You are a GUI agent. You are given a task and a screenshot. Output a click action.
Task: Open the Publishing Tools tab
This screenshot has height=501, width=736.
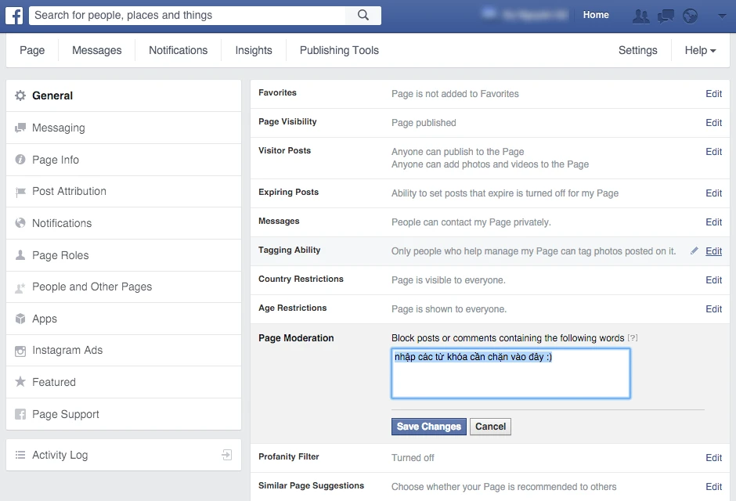[x=338, y=50]
